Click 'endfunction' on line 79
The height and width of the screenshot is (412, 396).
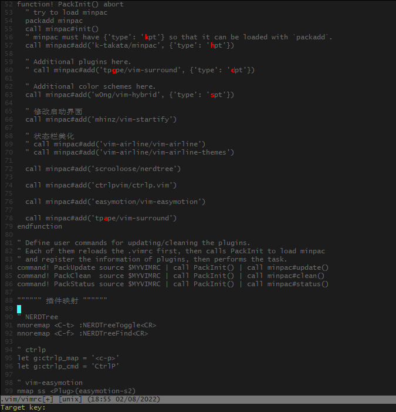click(x=40, y=226)
